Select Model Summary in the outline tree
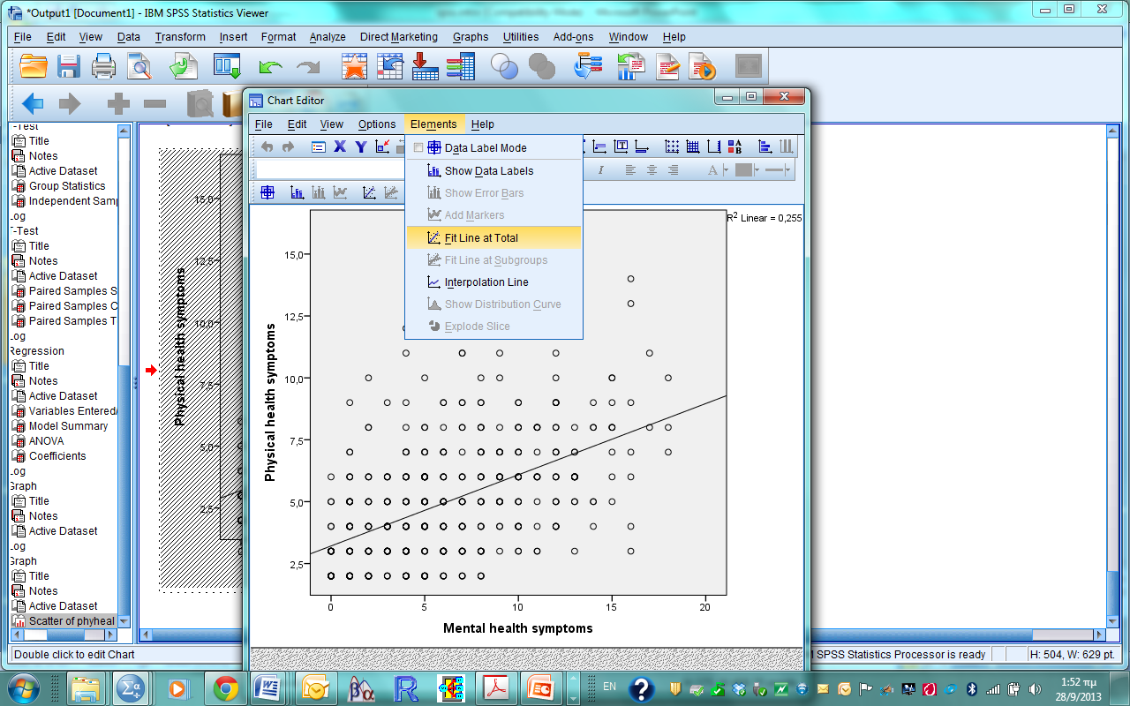Viewport: 1130px width, 706px height. pyautogui.click(x=68, y=426)
